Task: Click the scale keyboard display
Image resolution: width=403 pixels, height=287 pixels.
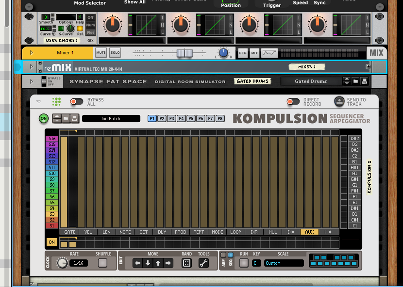Action: pyautogui.click(x=334, y=260)
